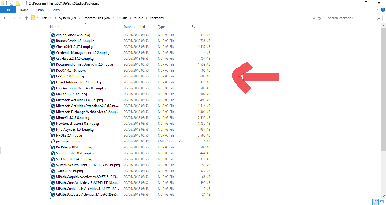Click the MailKit.1.2.7.0.nupkg file icon
386x205 pixels.
tap(53, 94)
